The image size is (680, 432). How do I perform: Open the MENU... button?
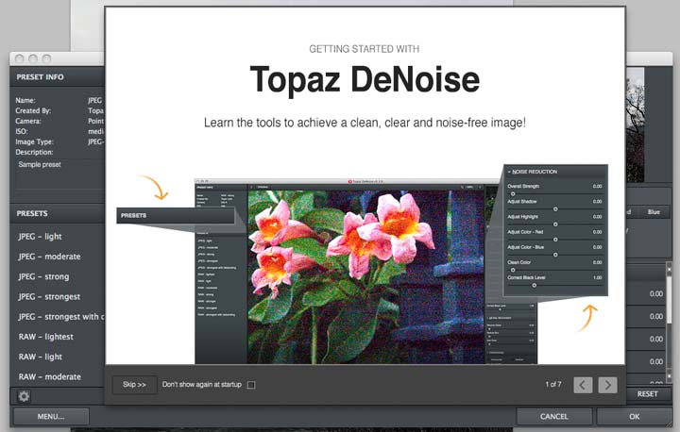[x=51, y=416]
